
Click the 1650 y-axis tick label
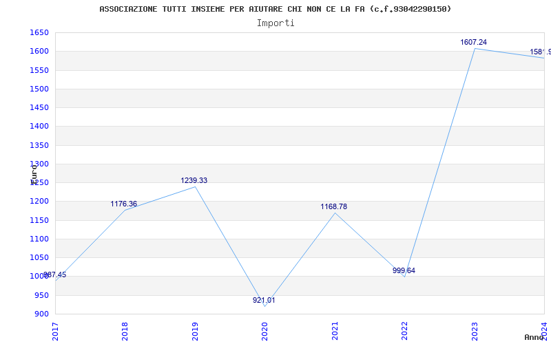[39, 33]
